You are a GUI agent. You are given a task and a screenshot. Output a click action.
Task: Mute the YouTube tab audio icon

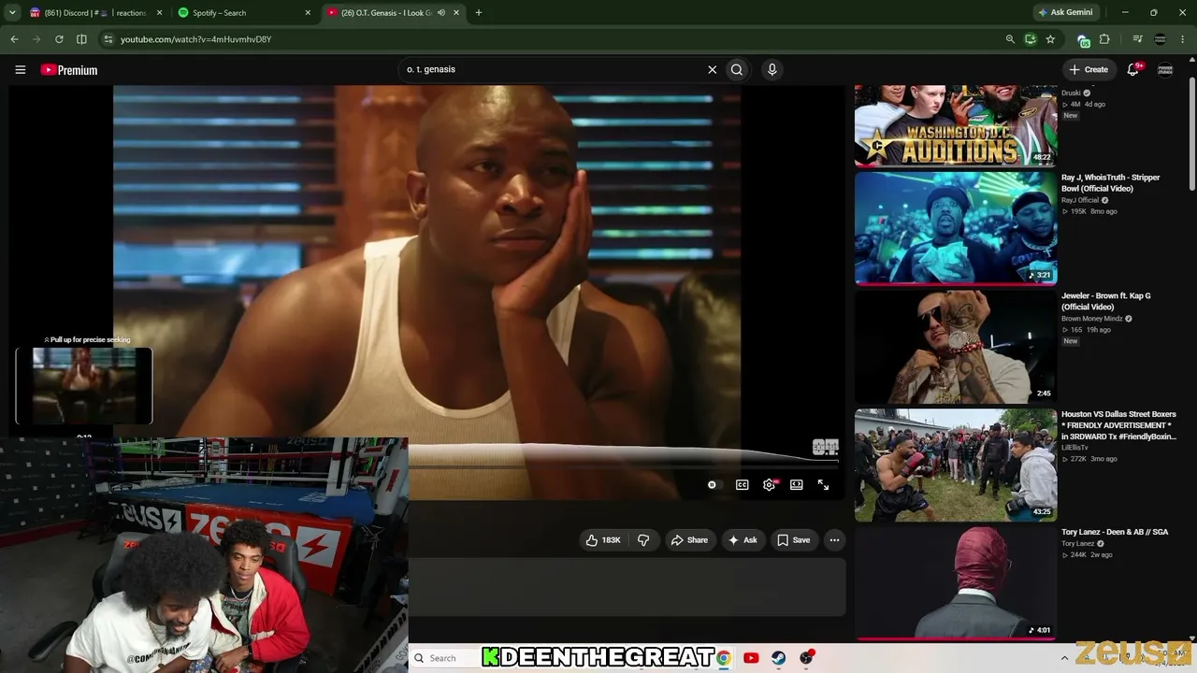(440, 13)
